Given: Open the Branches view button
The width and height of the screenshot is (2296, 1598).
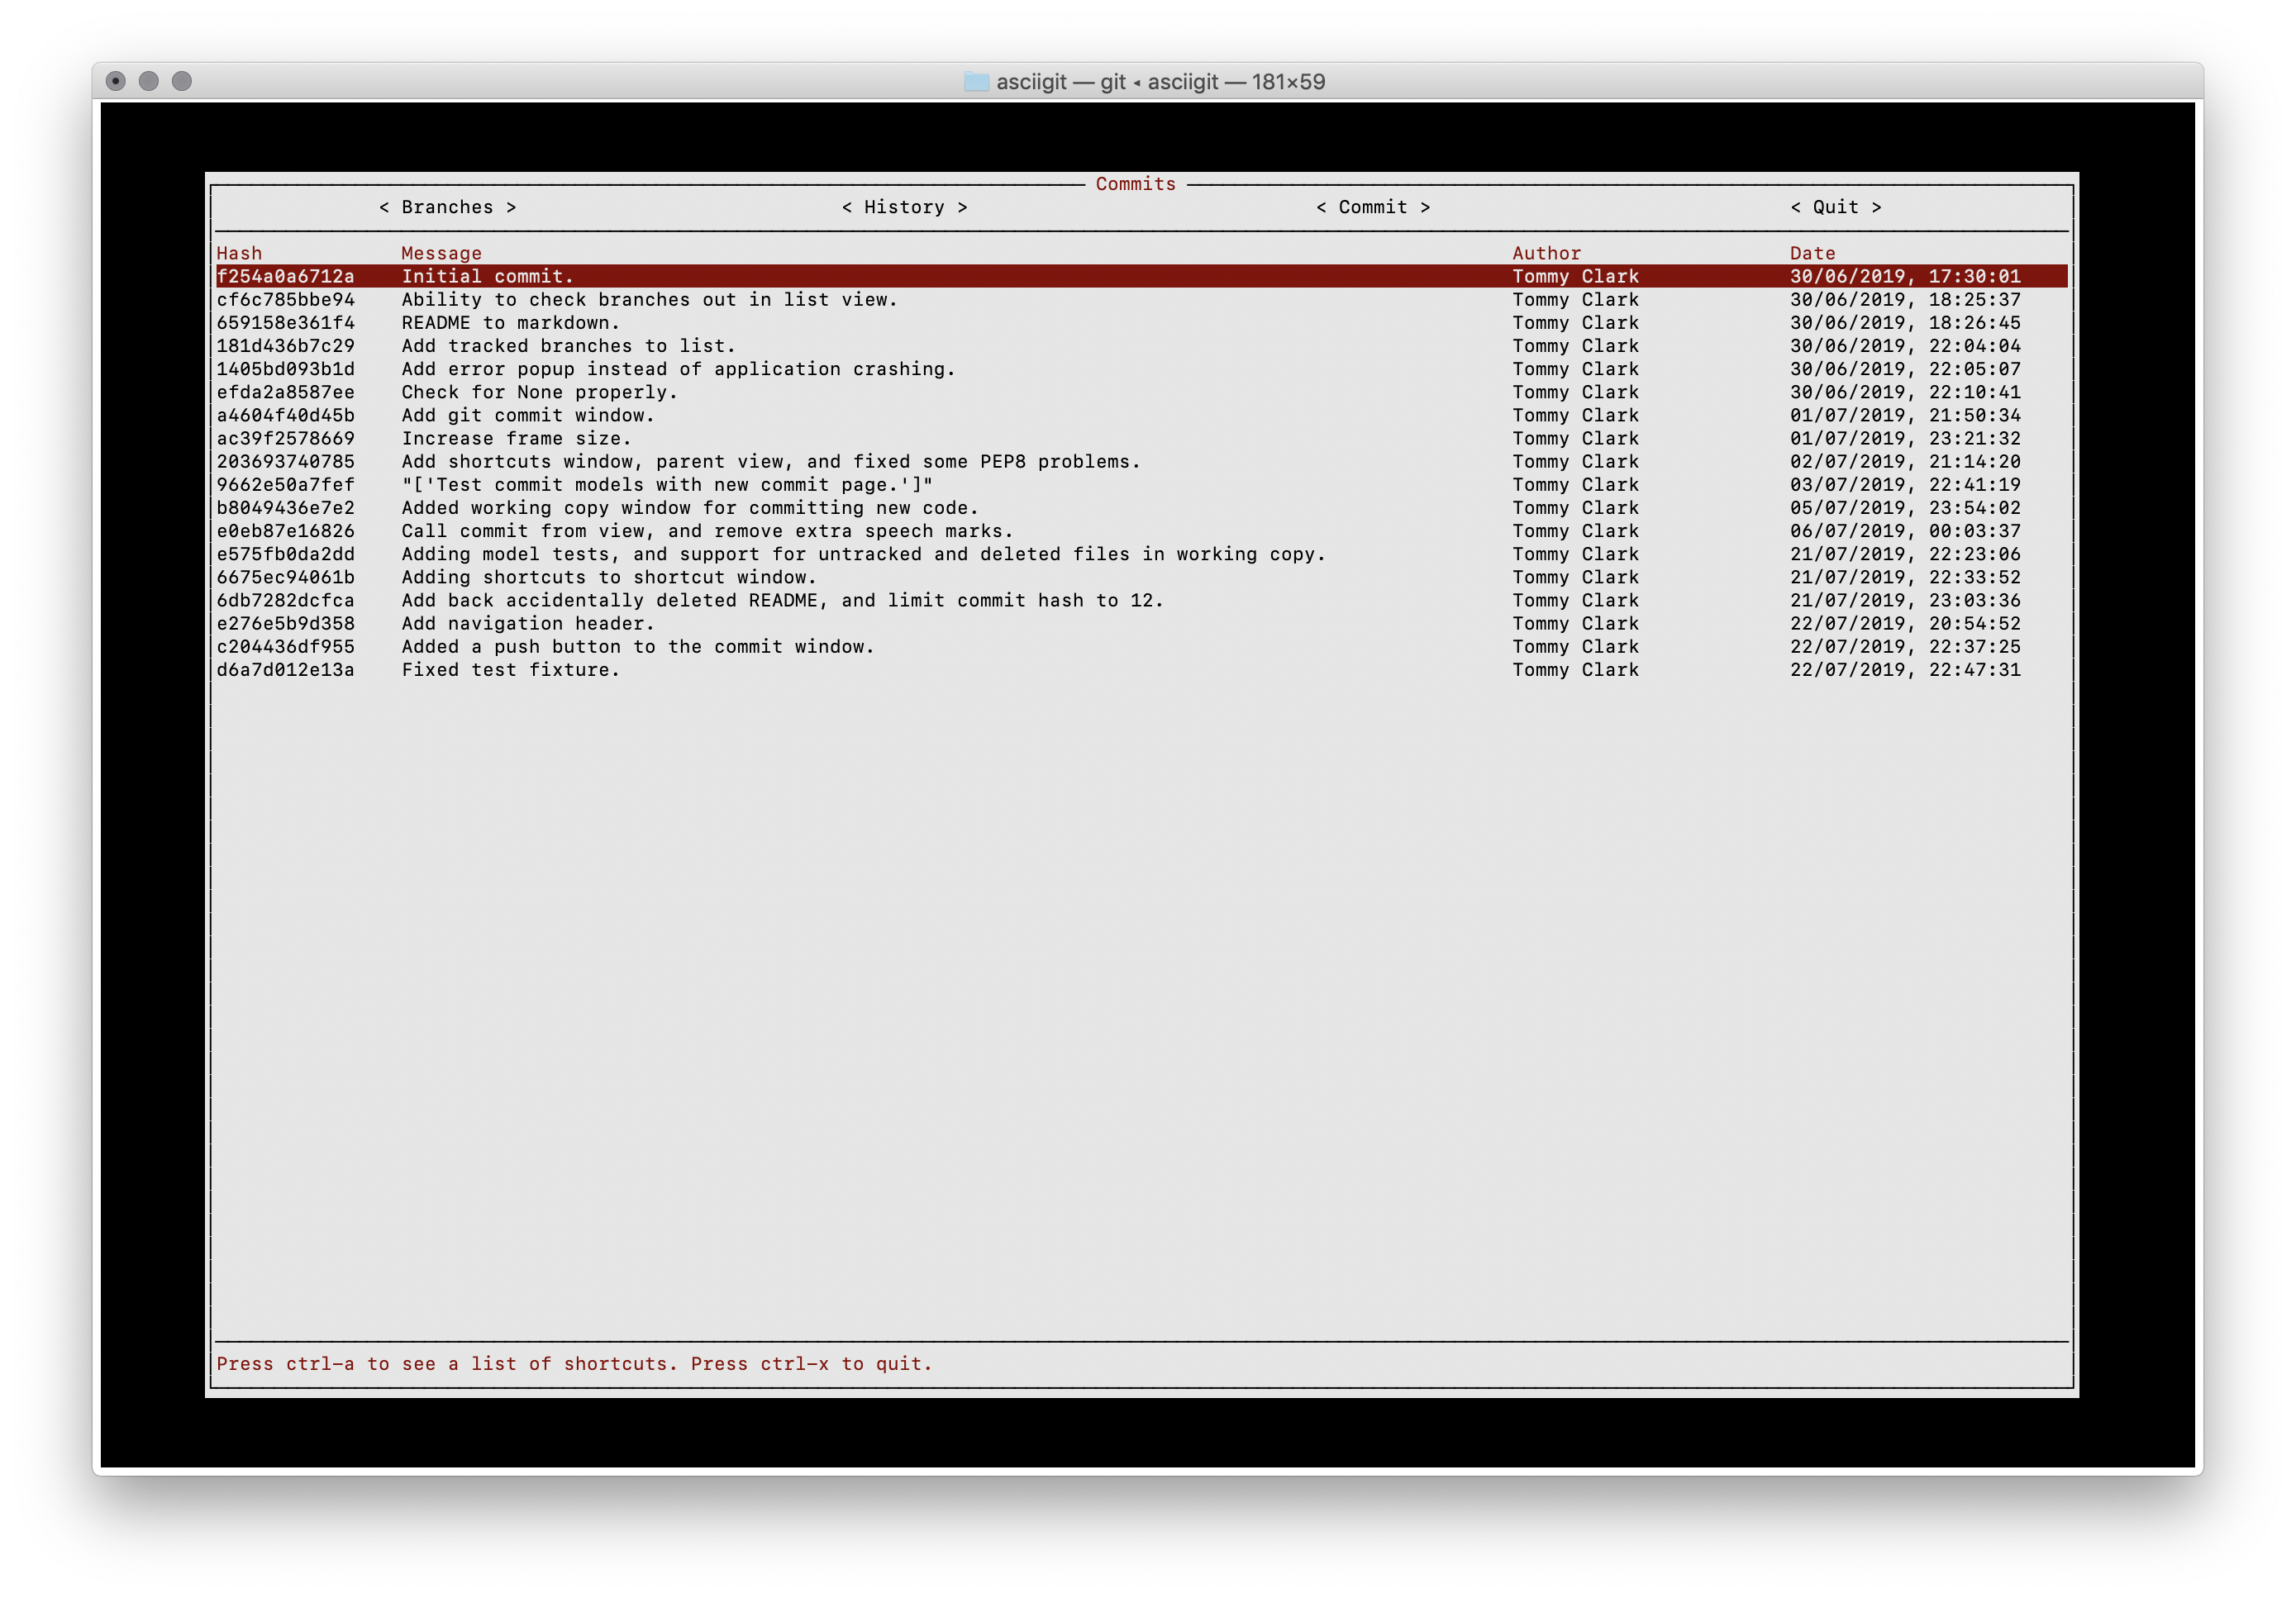Looking at the screenshot, I should [x=447, y=207].
